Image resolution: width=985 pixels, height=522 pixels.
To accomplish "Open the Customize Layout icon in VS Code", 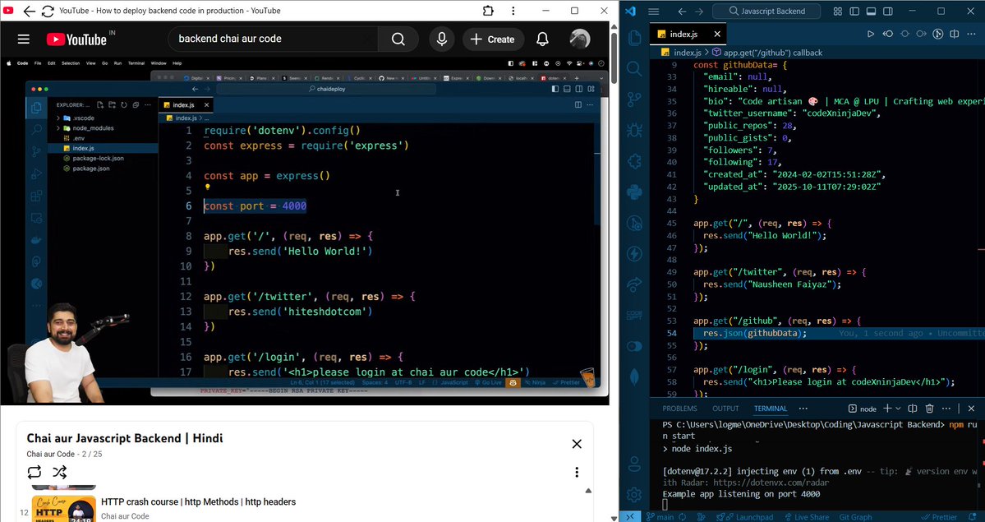I will tap(837, 12).
